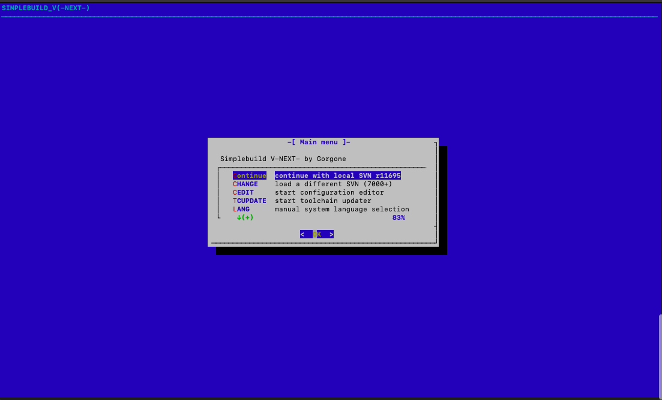Click 'manual system language selection' text

(342, 209)
